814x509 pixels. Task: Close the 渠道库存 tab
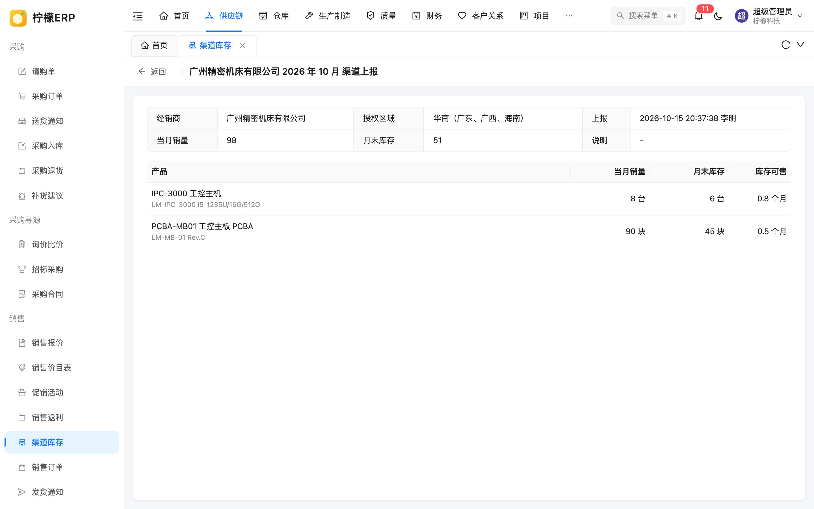[243, 45]
